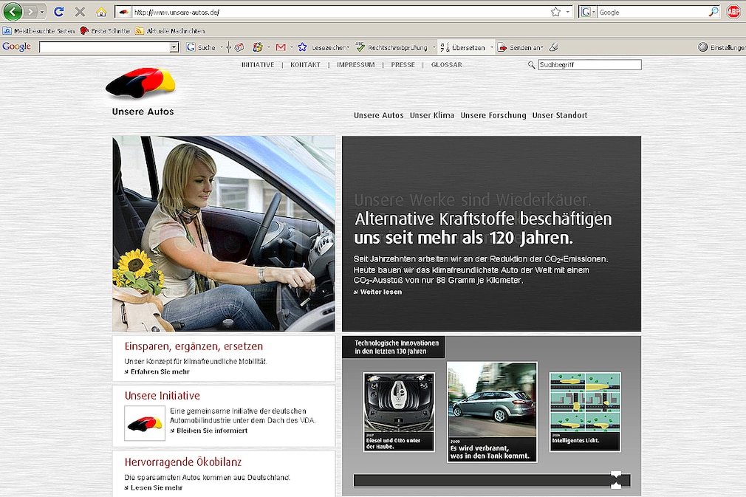Click the Lesezeichen star button

pos(324,47)
